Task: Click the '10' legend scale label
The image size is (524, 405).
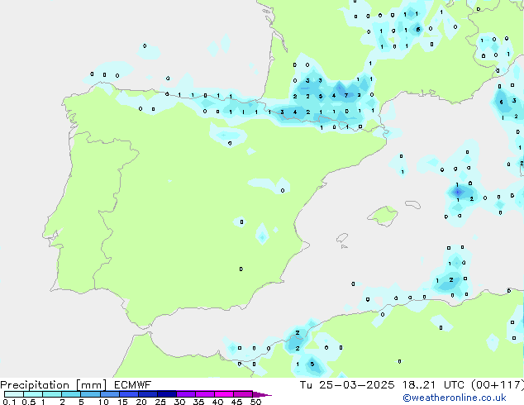Action: coord(103,402)
